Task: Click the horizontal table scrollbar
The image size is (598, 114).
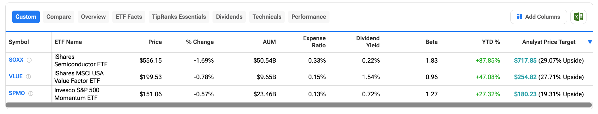Action: click(x=299, y=105)
